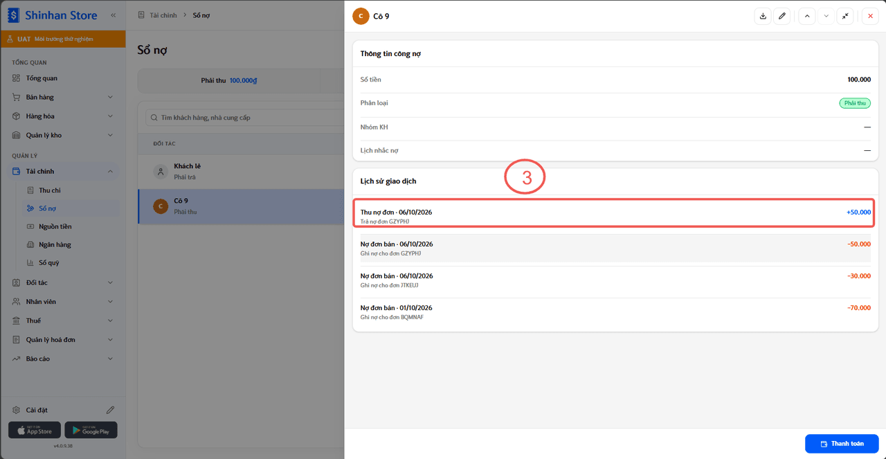
Task: Shrink the detail panel with the collapse icon
Action: point(844,16)
